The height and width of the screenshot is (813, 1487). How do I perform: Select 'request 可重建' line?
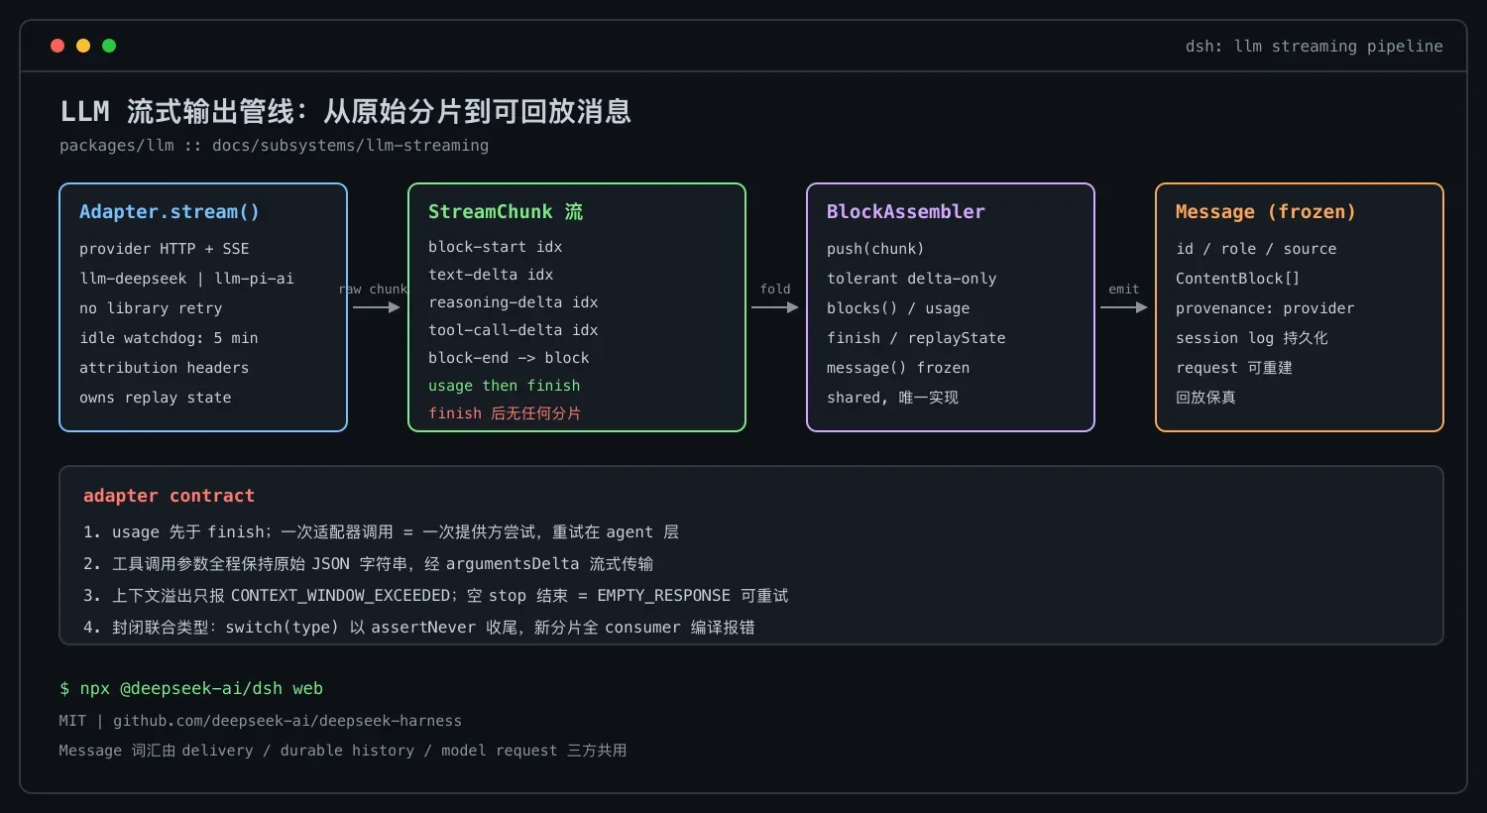pos(1234,368)
